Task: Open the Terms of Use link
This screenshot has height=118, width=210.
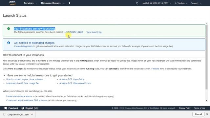Action: [x=199, y=108]
